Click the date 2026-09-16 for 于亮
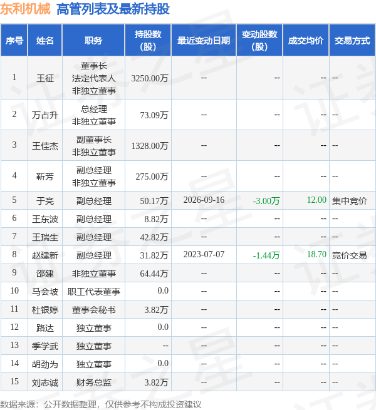Image resolution: width=376 pixels, height=410 pixels. (x=204, y=200)
